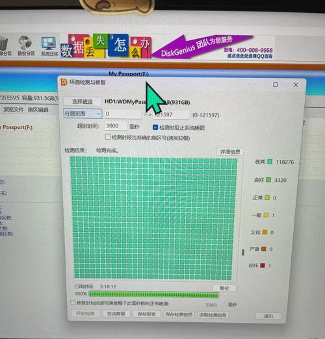This screenshot has height=339, width=325.
Task: Click the (0-121597) range text
Action: (206, 115)
